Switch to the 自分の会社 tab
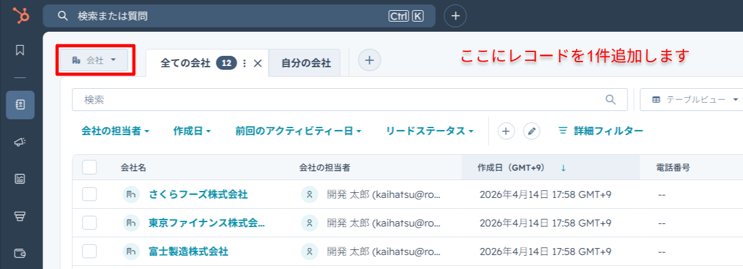The width and height of the screenshot is (743, 269). [306, 63]
